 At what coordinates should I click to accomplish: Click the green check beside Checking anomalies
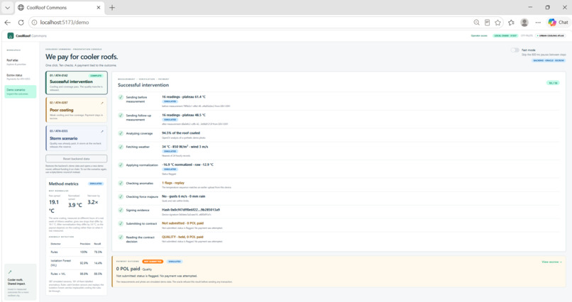pyautogui.click(x=121, y=183)
